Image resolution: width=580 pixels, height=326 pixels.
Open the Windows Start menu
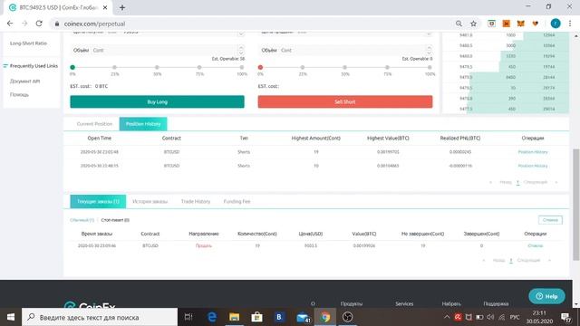click(10, 317)
